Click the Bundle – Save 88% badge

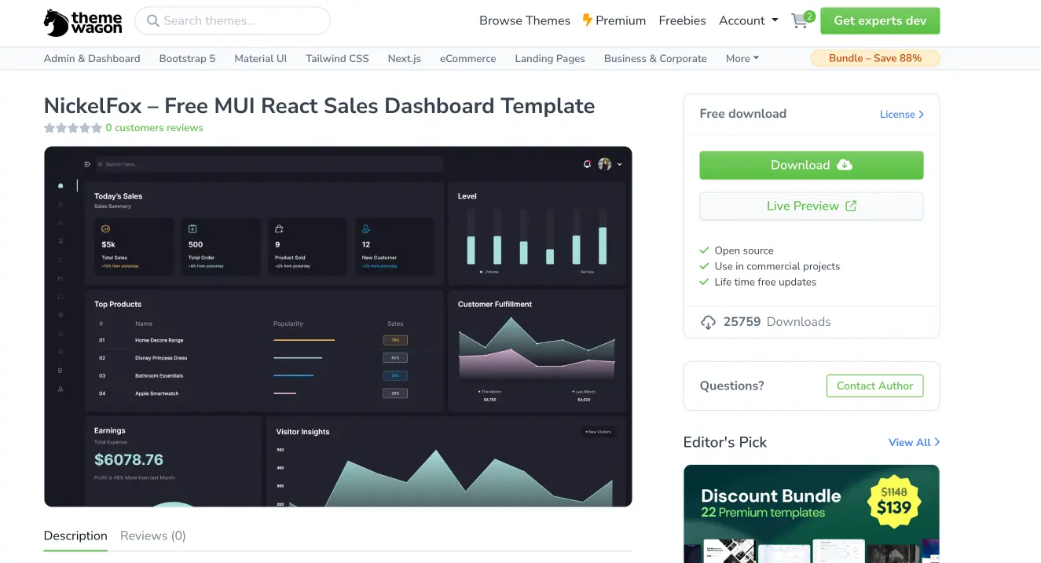pos(875,58)
